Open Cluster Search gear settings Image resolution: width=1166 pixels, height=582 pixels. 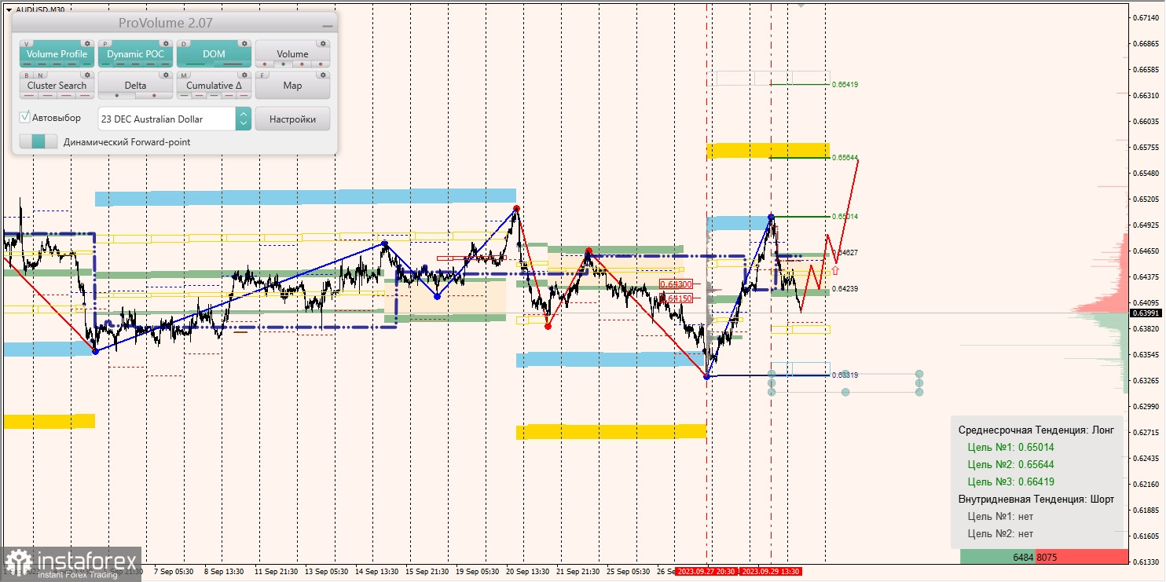87,75
